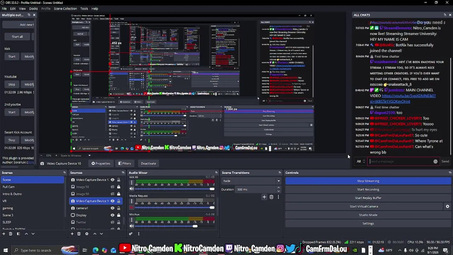Hide the camera1 source
Viewport: 453px width, 255px height.
click(113, 208)
